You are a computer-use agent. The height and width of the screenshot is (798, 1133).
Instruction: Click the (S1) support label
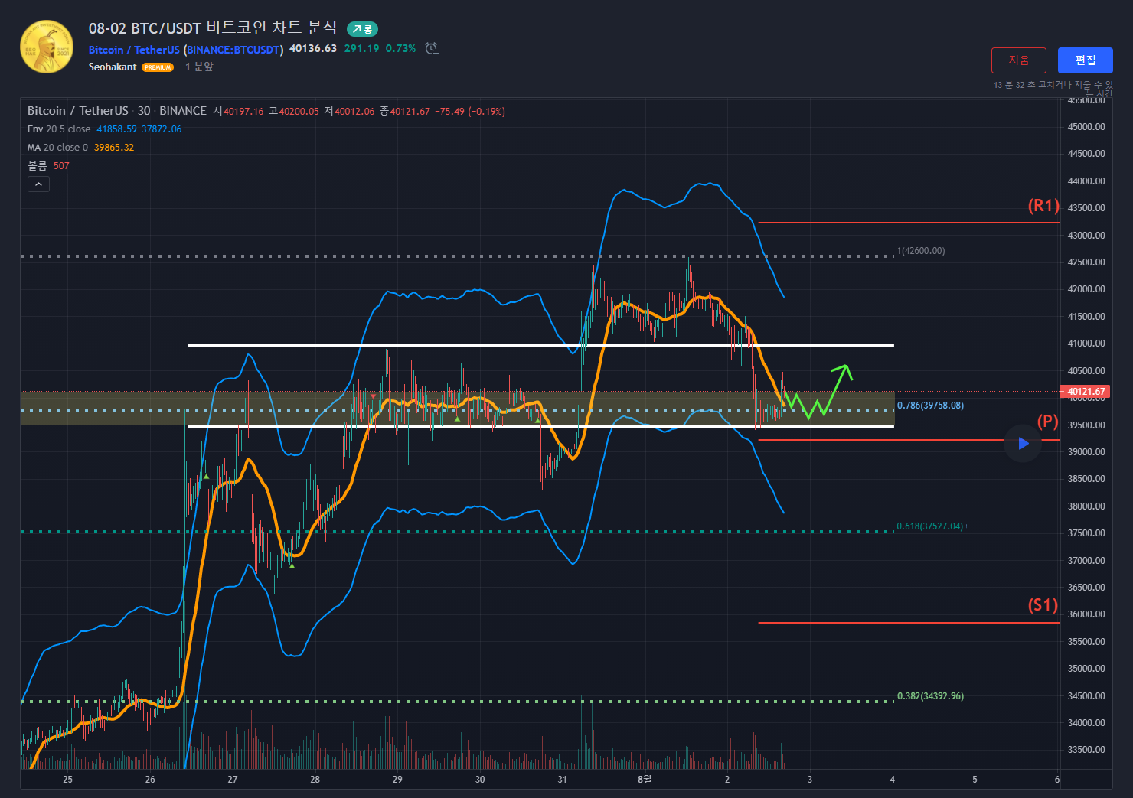(x=1042, y=605)
